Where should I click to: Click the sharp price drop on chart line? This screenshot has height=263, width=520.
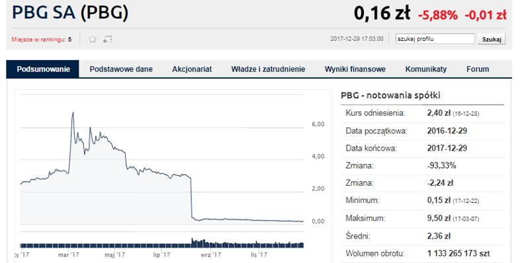coord(191,198)
